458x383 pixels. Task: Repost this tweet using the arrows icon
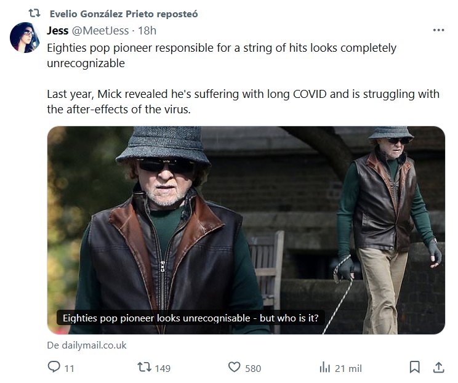[x=142, y=368]
